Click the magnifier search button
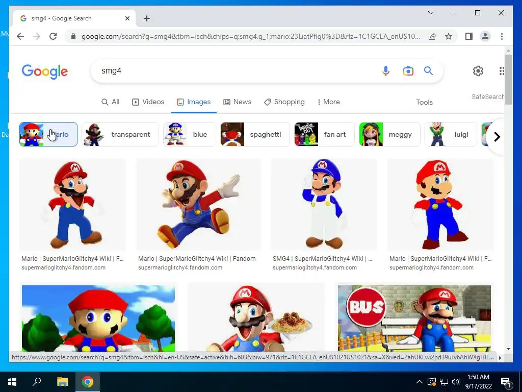522x392 pixels. (x=428, y=70)
